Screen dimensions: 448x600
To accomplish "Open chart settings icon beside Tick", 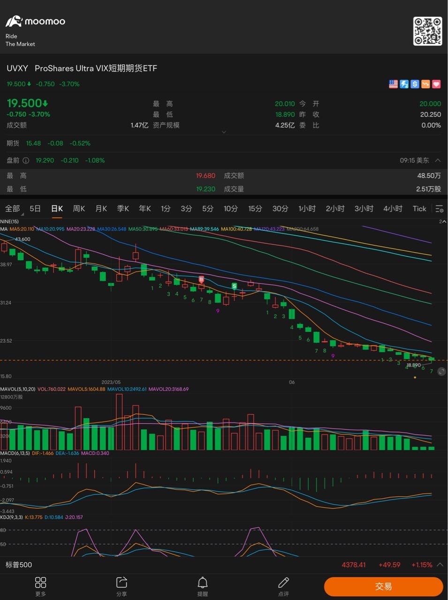I will pyautogui.click(x=439, y=209).
